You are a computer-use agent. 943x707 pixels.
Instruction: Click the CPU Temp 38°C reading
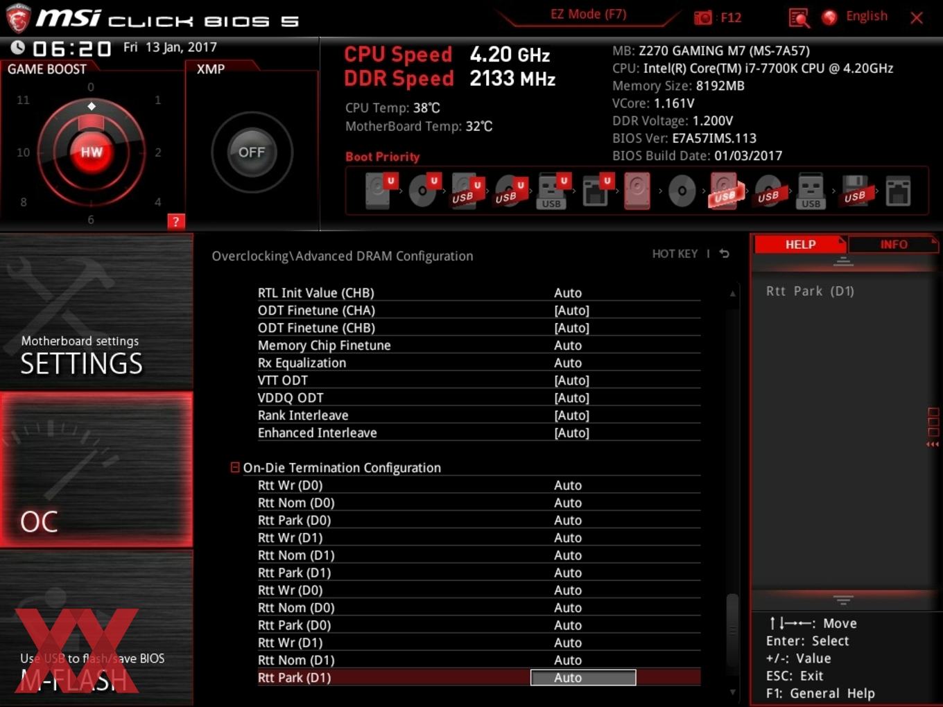point(392,107)
